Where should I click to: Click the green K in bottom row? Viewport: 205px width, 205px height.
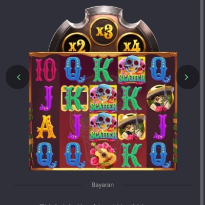(132, 155)
